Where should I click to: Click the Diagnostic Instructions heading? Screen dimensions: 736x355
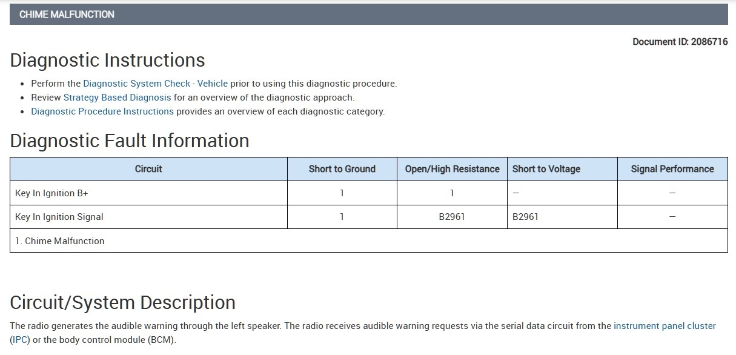pyautogui.click(x=107, y=61)
